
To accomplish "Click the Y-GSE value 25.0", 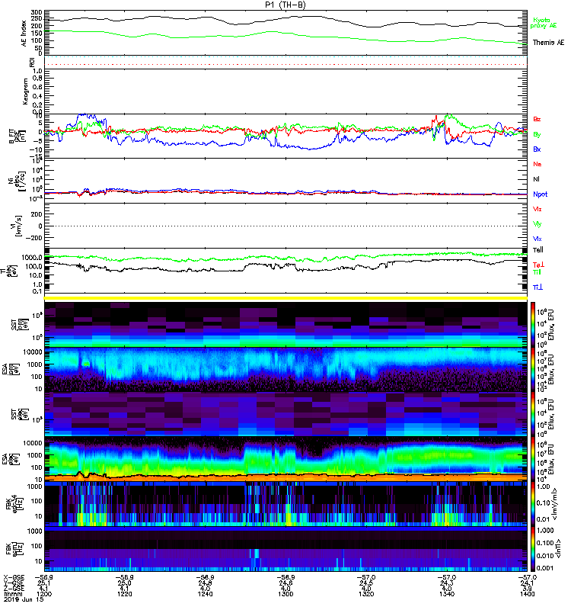I will pos(124,583).
